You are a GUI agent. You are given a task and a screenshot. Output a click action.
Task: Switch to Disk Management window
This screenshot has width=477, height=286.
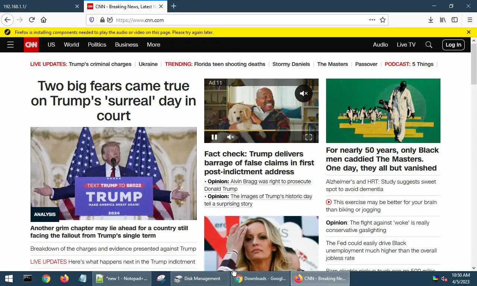point(200,279)
